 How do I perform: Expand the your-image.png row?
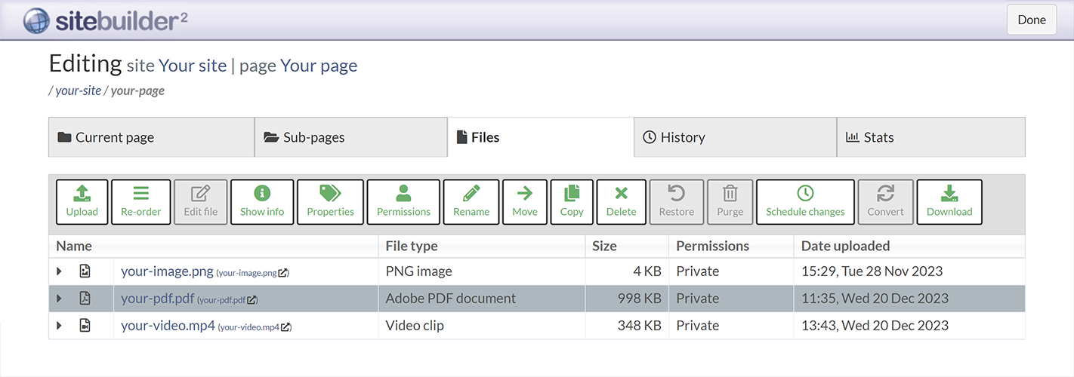tap(60, 271)
